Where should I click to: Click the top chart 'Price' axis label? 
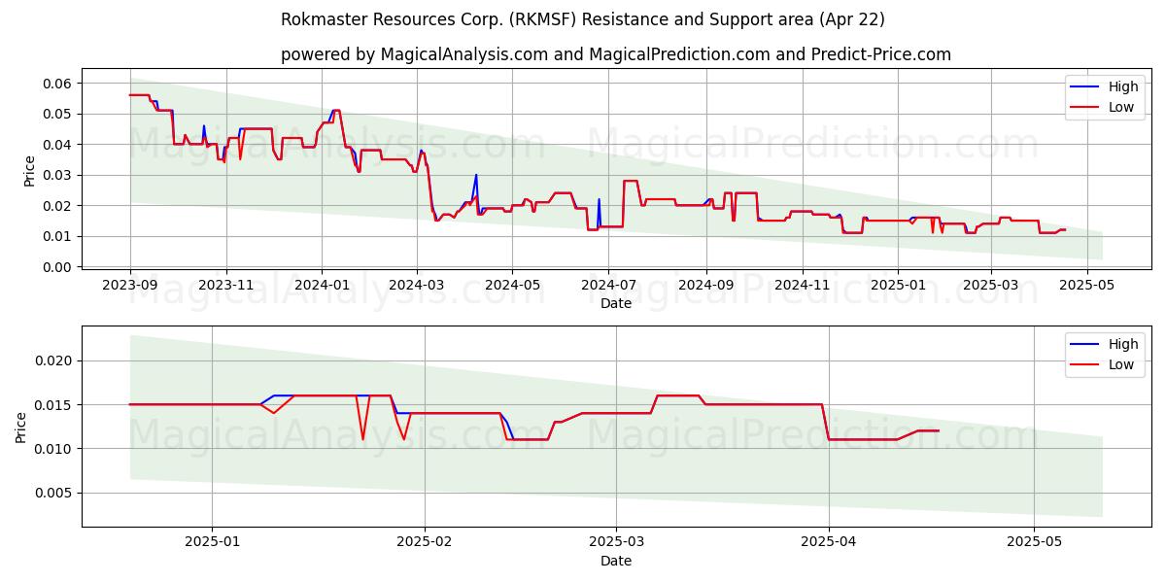click(29, 171)
